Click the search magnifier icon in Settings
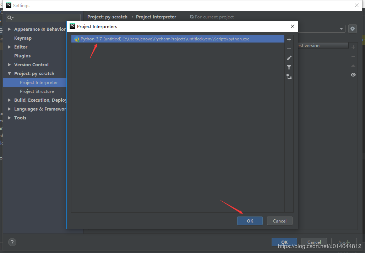This screenshot has height=253, width=365. coord(10,18)
